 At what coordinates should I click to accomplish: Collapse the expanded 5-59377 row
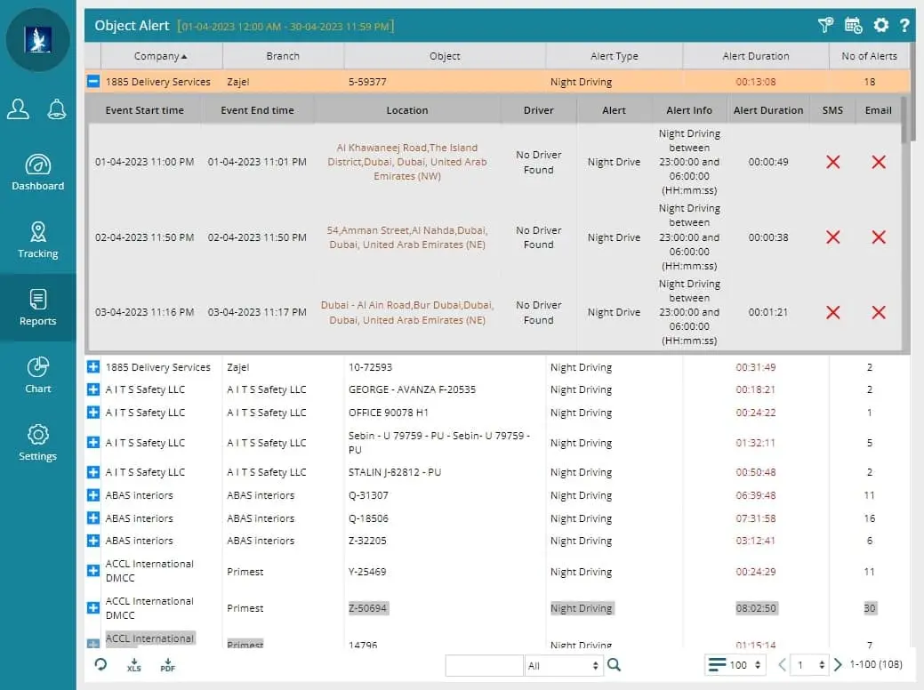pos(93,82)
